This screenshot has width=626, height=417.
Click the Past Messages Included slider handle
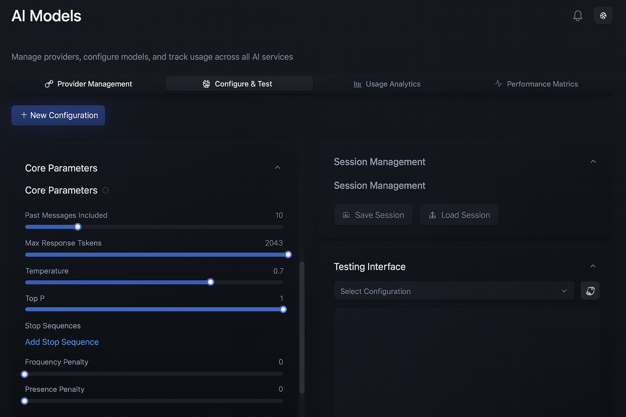(x=78, y=227)
